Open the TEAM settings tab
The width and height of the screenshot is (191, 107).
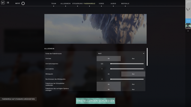(x=53, y=4)
